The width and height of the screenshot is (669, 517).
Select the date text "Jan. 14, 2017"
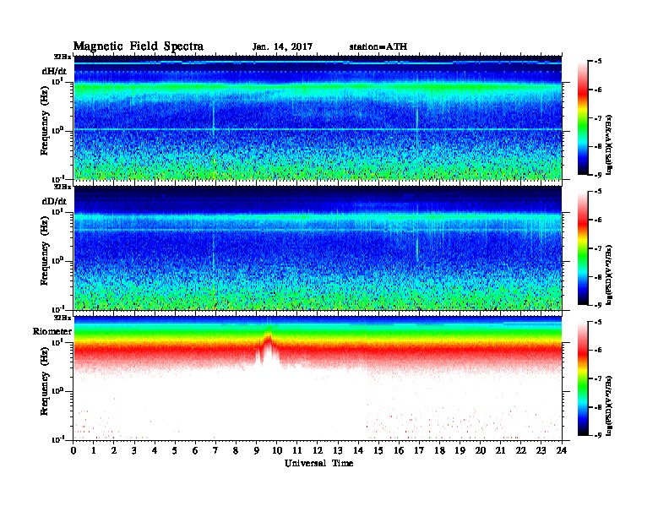282,47
